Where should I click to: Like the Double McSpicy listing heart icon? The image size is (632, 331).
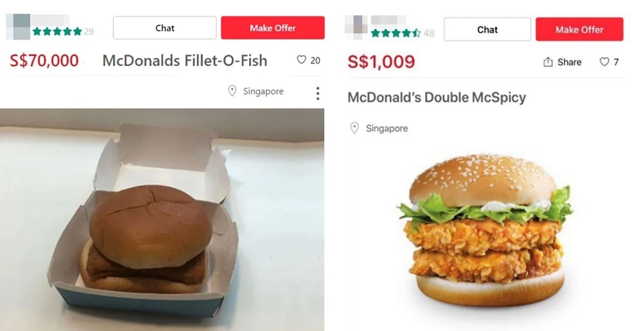pos(604,62)
